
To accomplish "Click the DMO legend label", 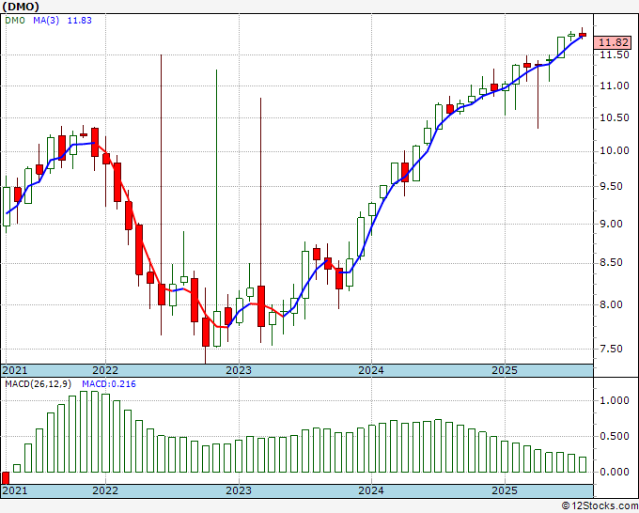I will (x=15, y=21).
